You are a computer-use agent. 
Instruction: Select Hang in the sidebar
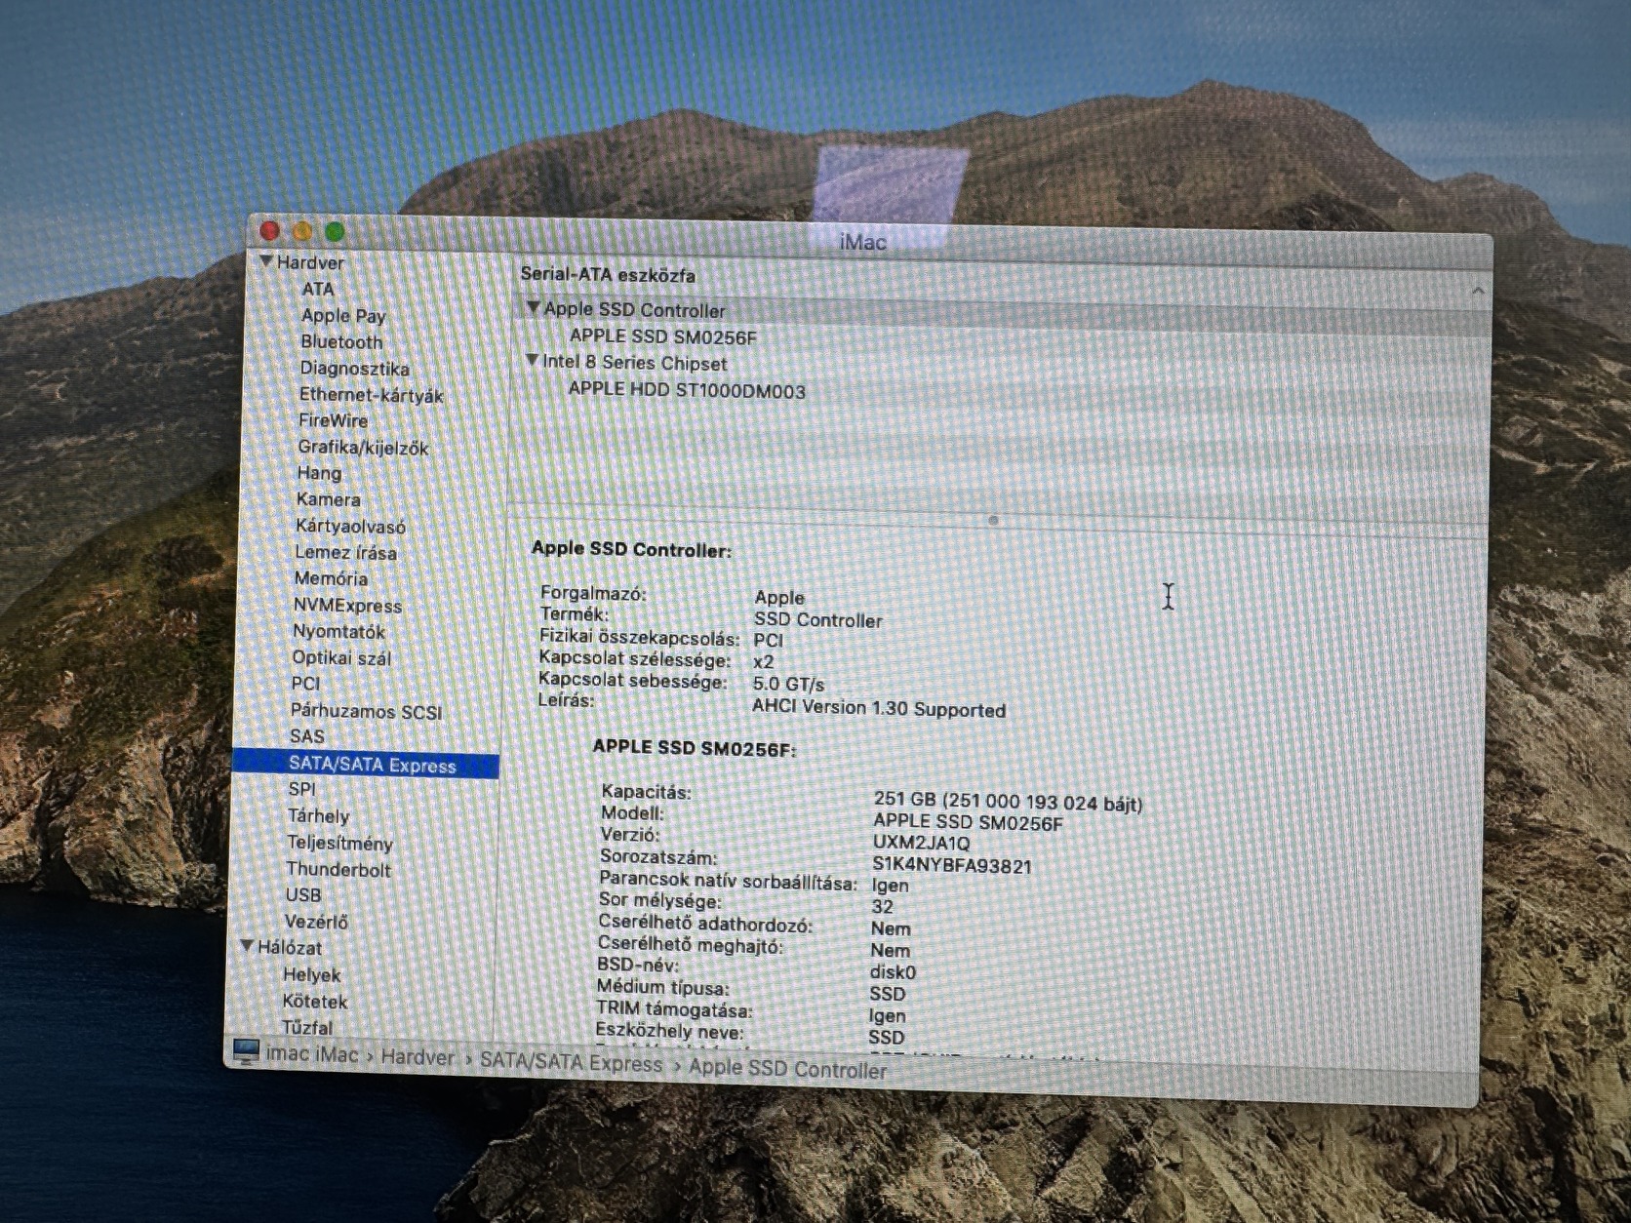point(319,473)
